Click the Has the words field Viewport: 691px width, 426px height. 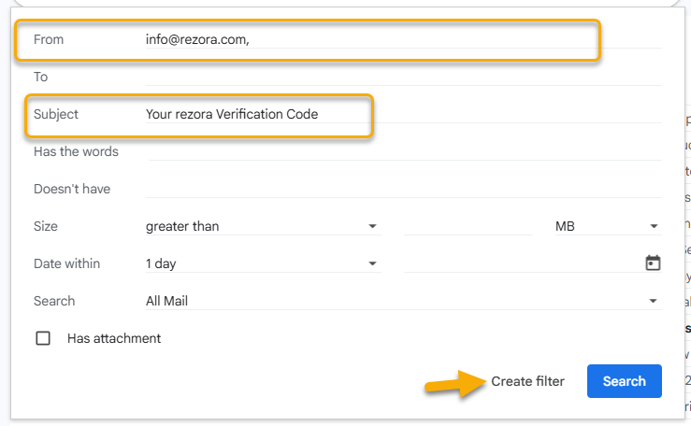pyautogui.click(x=405, y=151)
